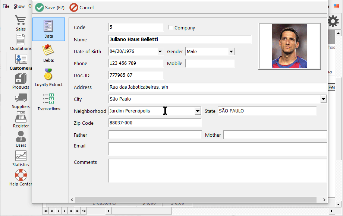The height and width of the screenshot is (216, 343).
Task: Enable the Company checkbox
Action: pos(170,27)
